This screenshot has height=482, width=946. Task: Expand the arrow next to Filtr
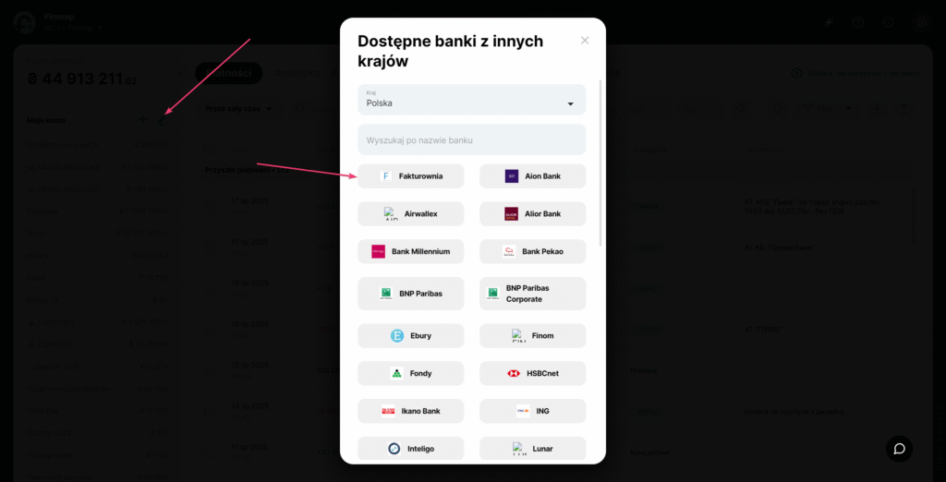click(x=849, y=109)
